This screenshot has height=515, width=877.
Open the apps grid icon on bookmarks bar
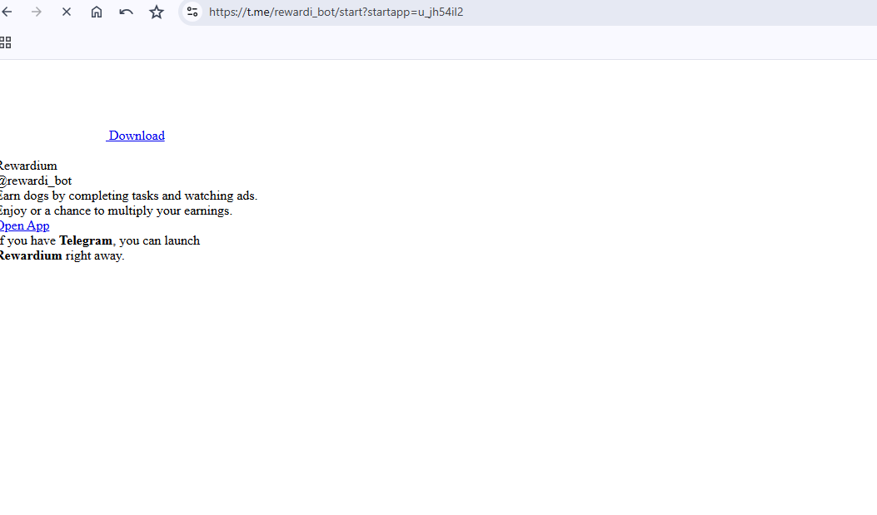click(x=6, y=42)
